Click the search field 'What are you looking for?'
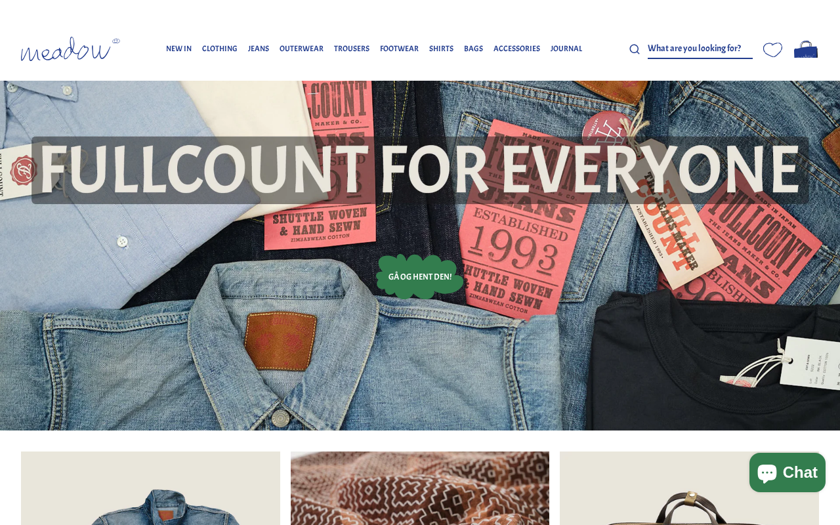840x525 pixels. coord(700,49)
